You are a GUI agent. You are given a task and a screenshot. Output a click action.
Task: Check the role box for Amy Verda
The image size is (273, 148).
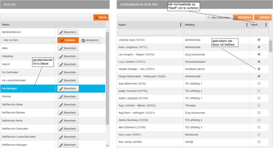click(259, 142)
